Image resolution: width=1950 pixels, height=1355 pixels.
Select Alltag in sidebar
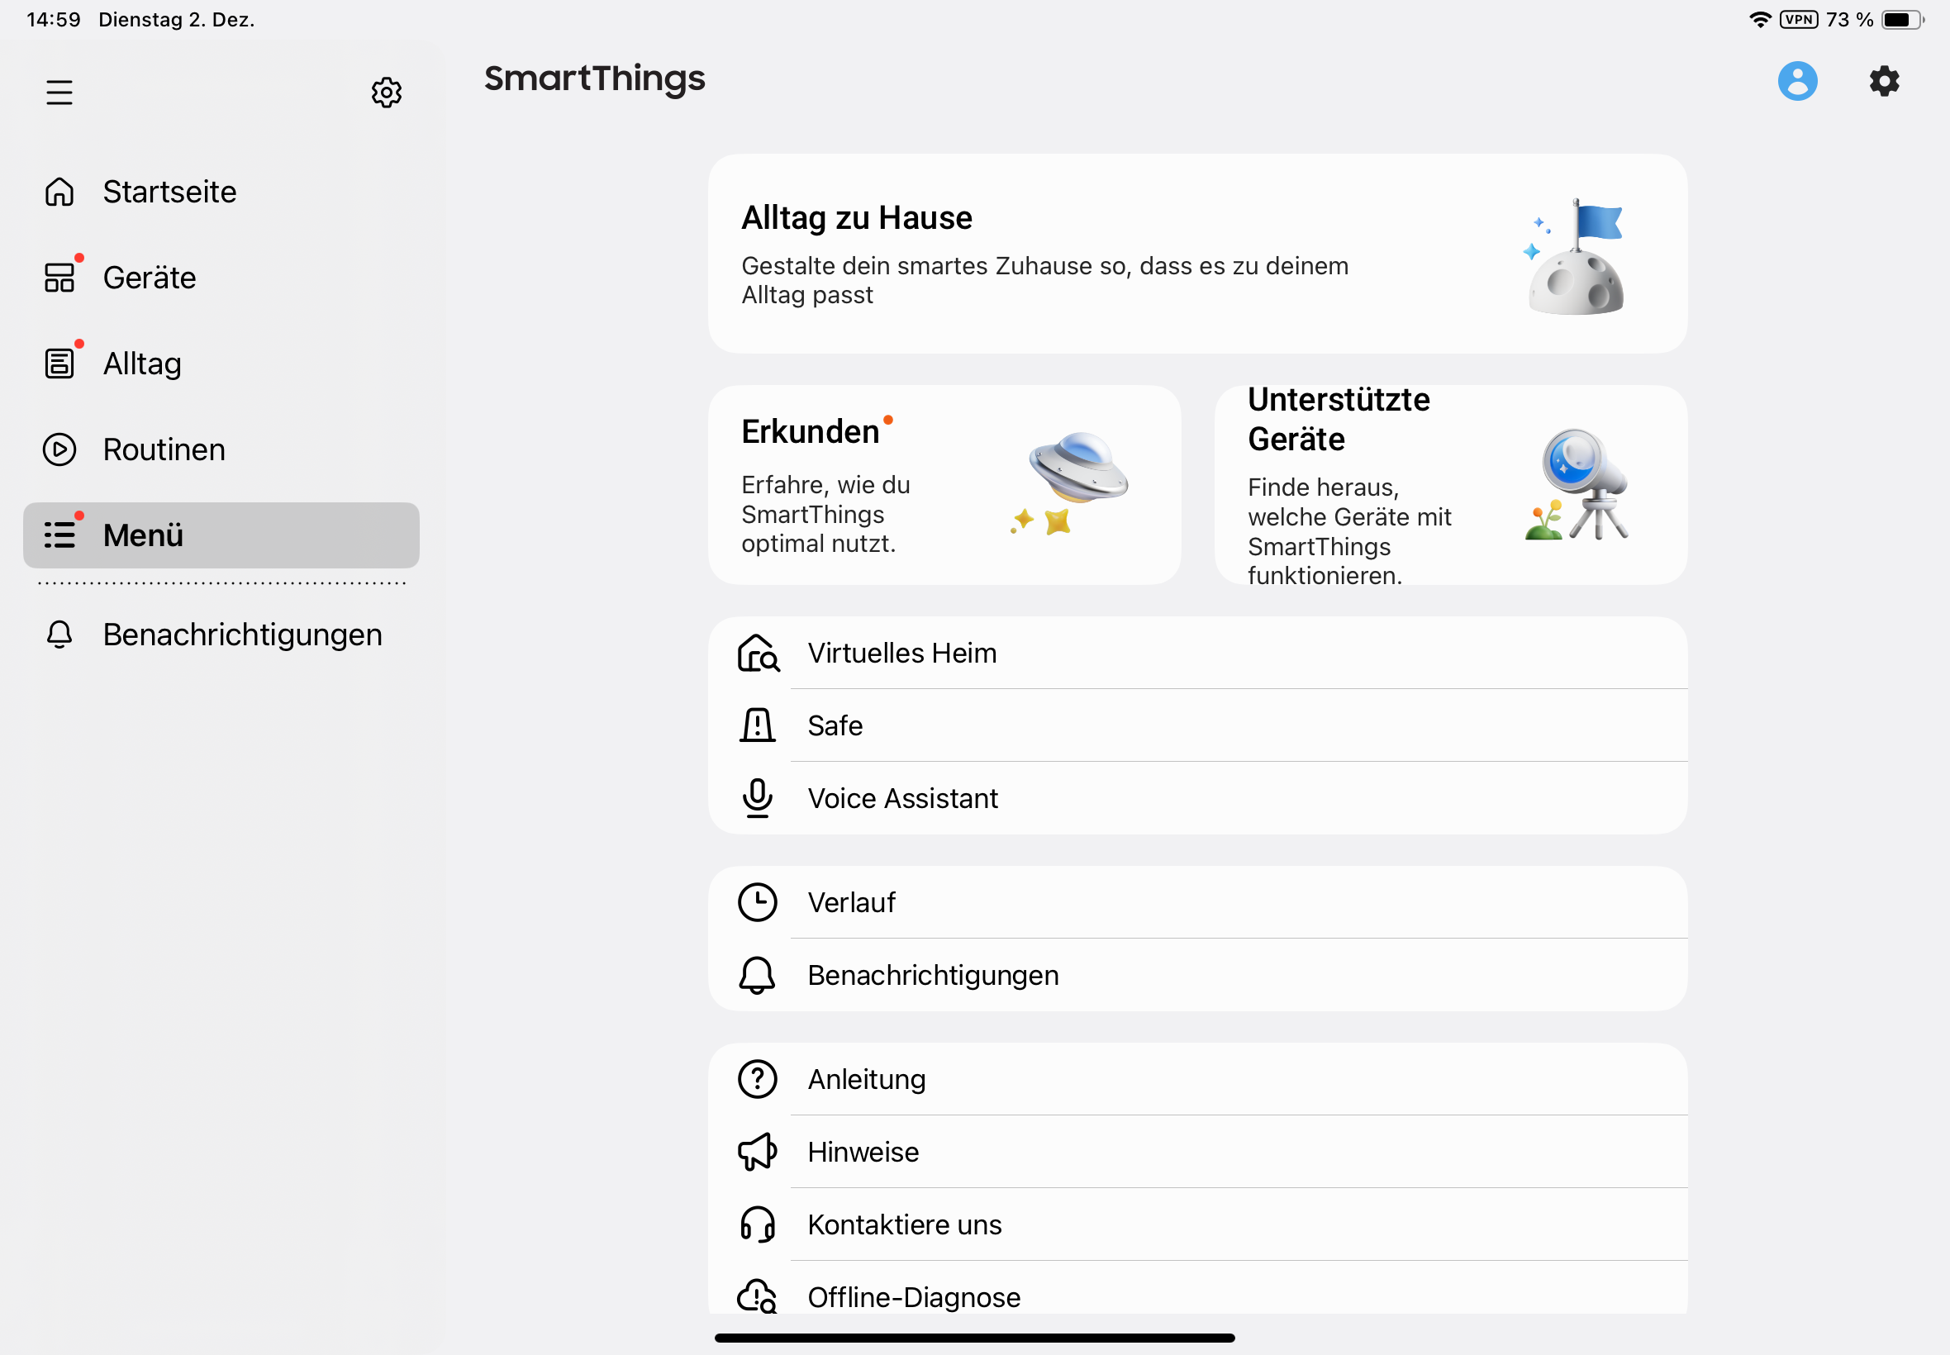coord(142,364)
